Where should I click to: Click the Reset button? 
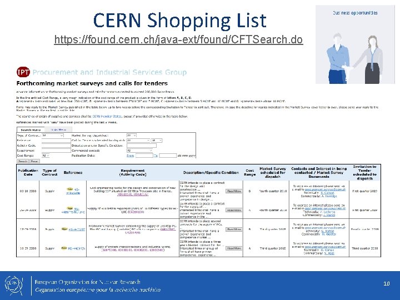tap(34, 161)
